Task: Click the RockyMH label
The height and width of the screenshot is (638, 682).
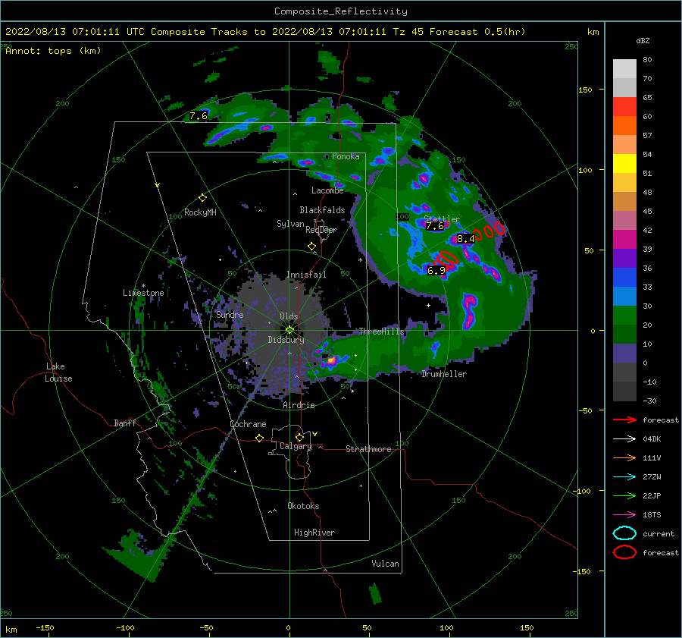Action: [x=200, y=212]
